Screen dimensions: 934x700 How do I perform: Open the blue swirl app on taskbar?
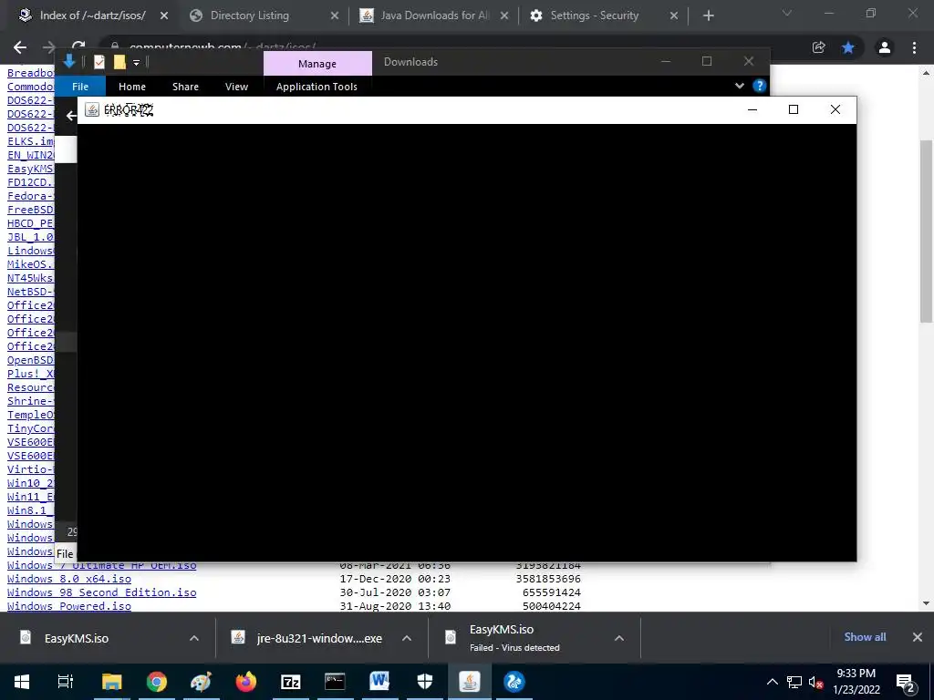[x=514, y=682]
